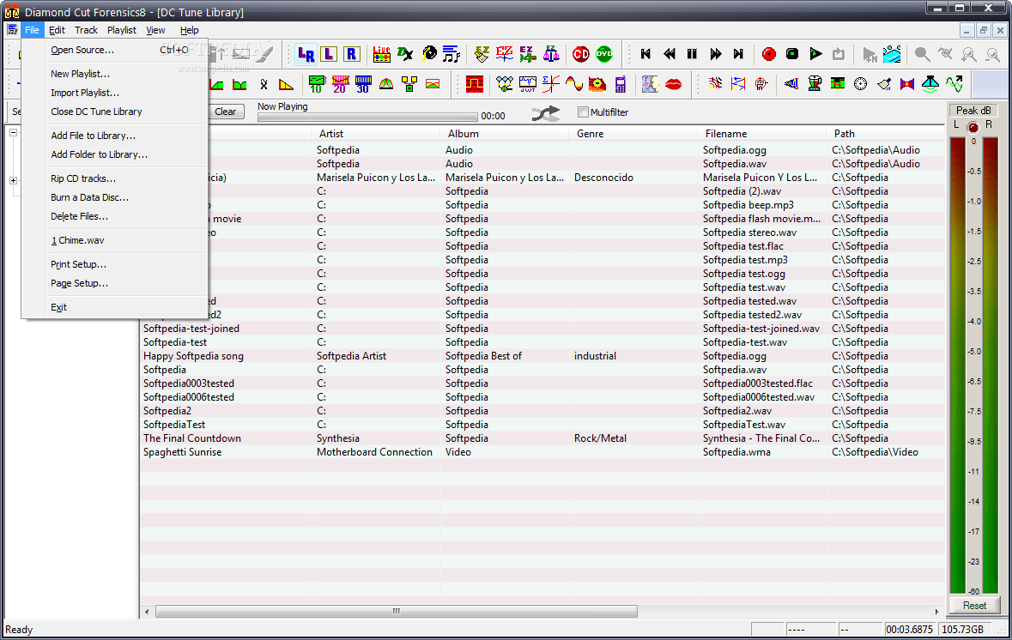Click the music notes playlist icon
The height and width of the screenshot is (640, 1012).
point(451,54)
